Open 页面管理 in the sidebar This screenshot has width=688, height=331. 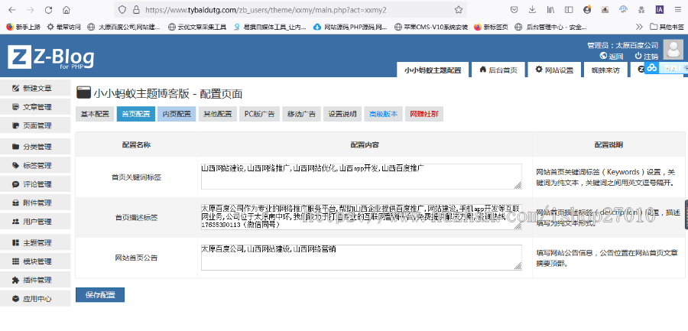[35, 125]
